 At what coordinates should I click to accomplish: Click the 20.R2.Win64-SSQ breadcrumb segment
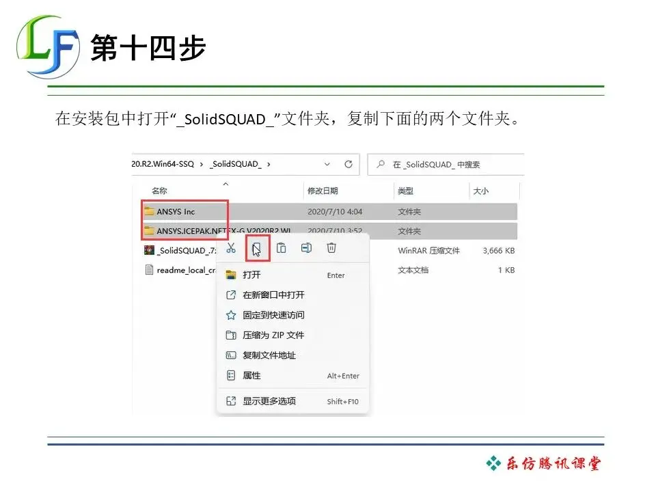tap(163, 164)
